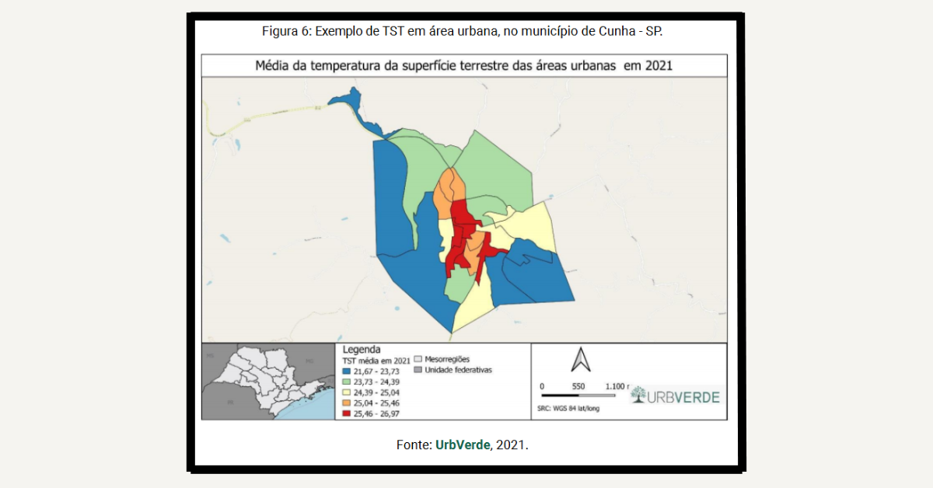Select the blue 21,67 - 23,73 legend swatch
This screenshot has height=488, width=933.
(x=348, y=372)
